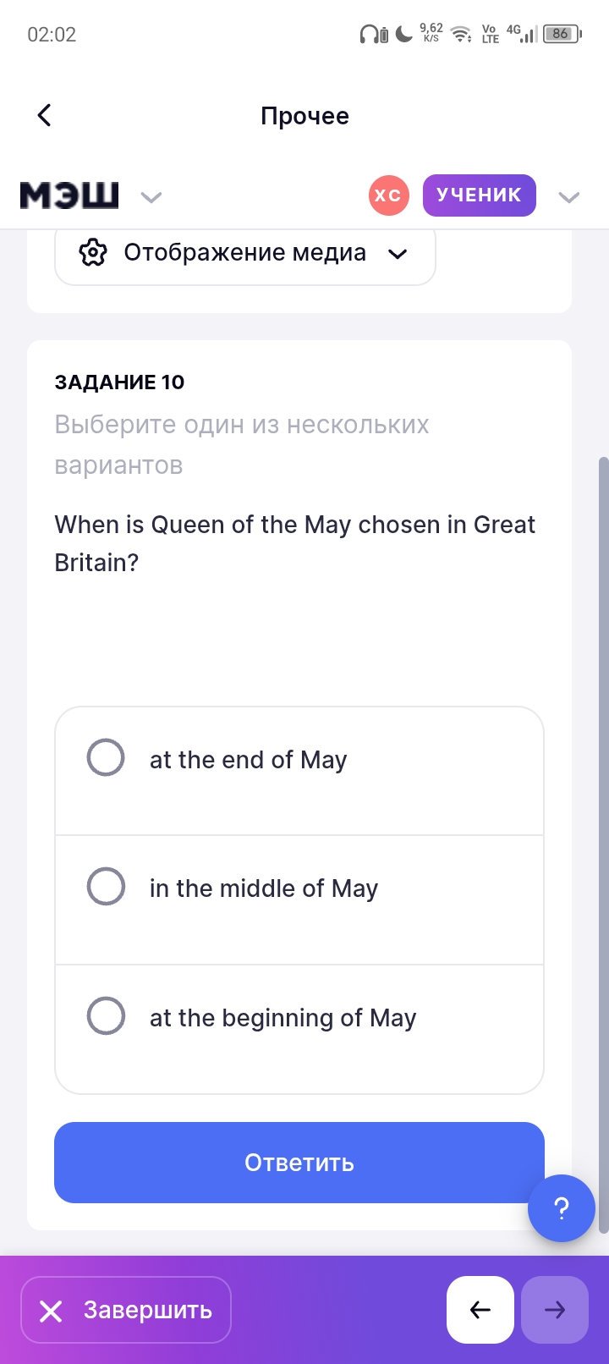The width and height of the screenshot is (609, 1364).
Task: Expand the chevron next to МЭШ logo
Action: coord(151,197)
